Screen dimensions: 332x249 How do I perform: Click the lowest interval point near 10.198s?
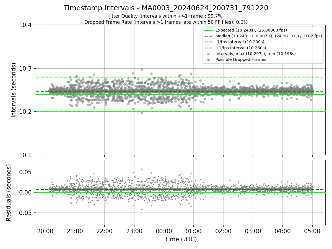[142, 113]
